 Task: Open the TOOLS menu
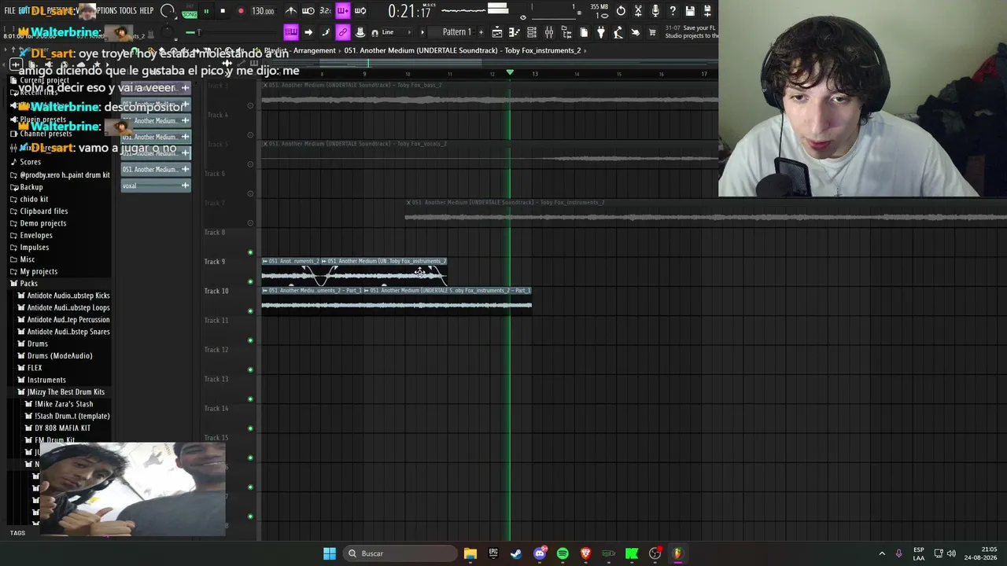click(127, 11)
